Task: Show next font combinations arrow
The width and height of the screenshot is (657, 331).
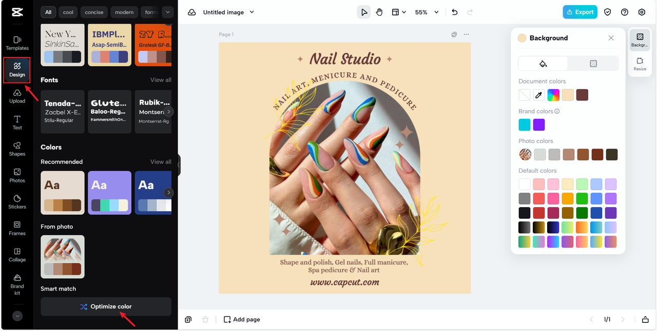Action: [169, 111]
